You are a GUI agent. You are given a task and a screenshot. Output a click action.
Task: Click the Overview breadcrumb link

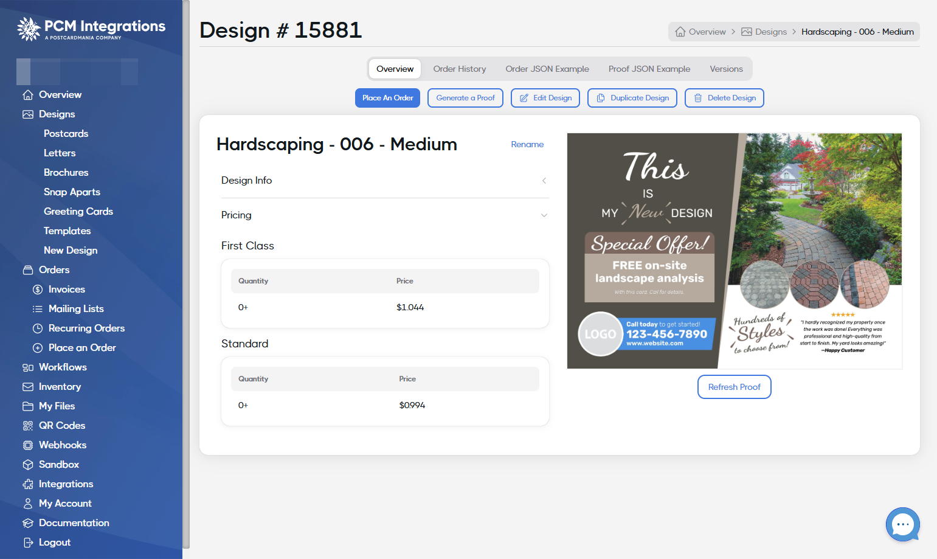700,32
